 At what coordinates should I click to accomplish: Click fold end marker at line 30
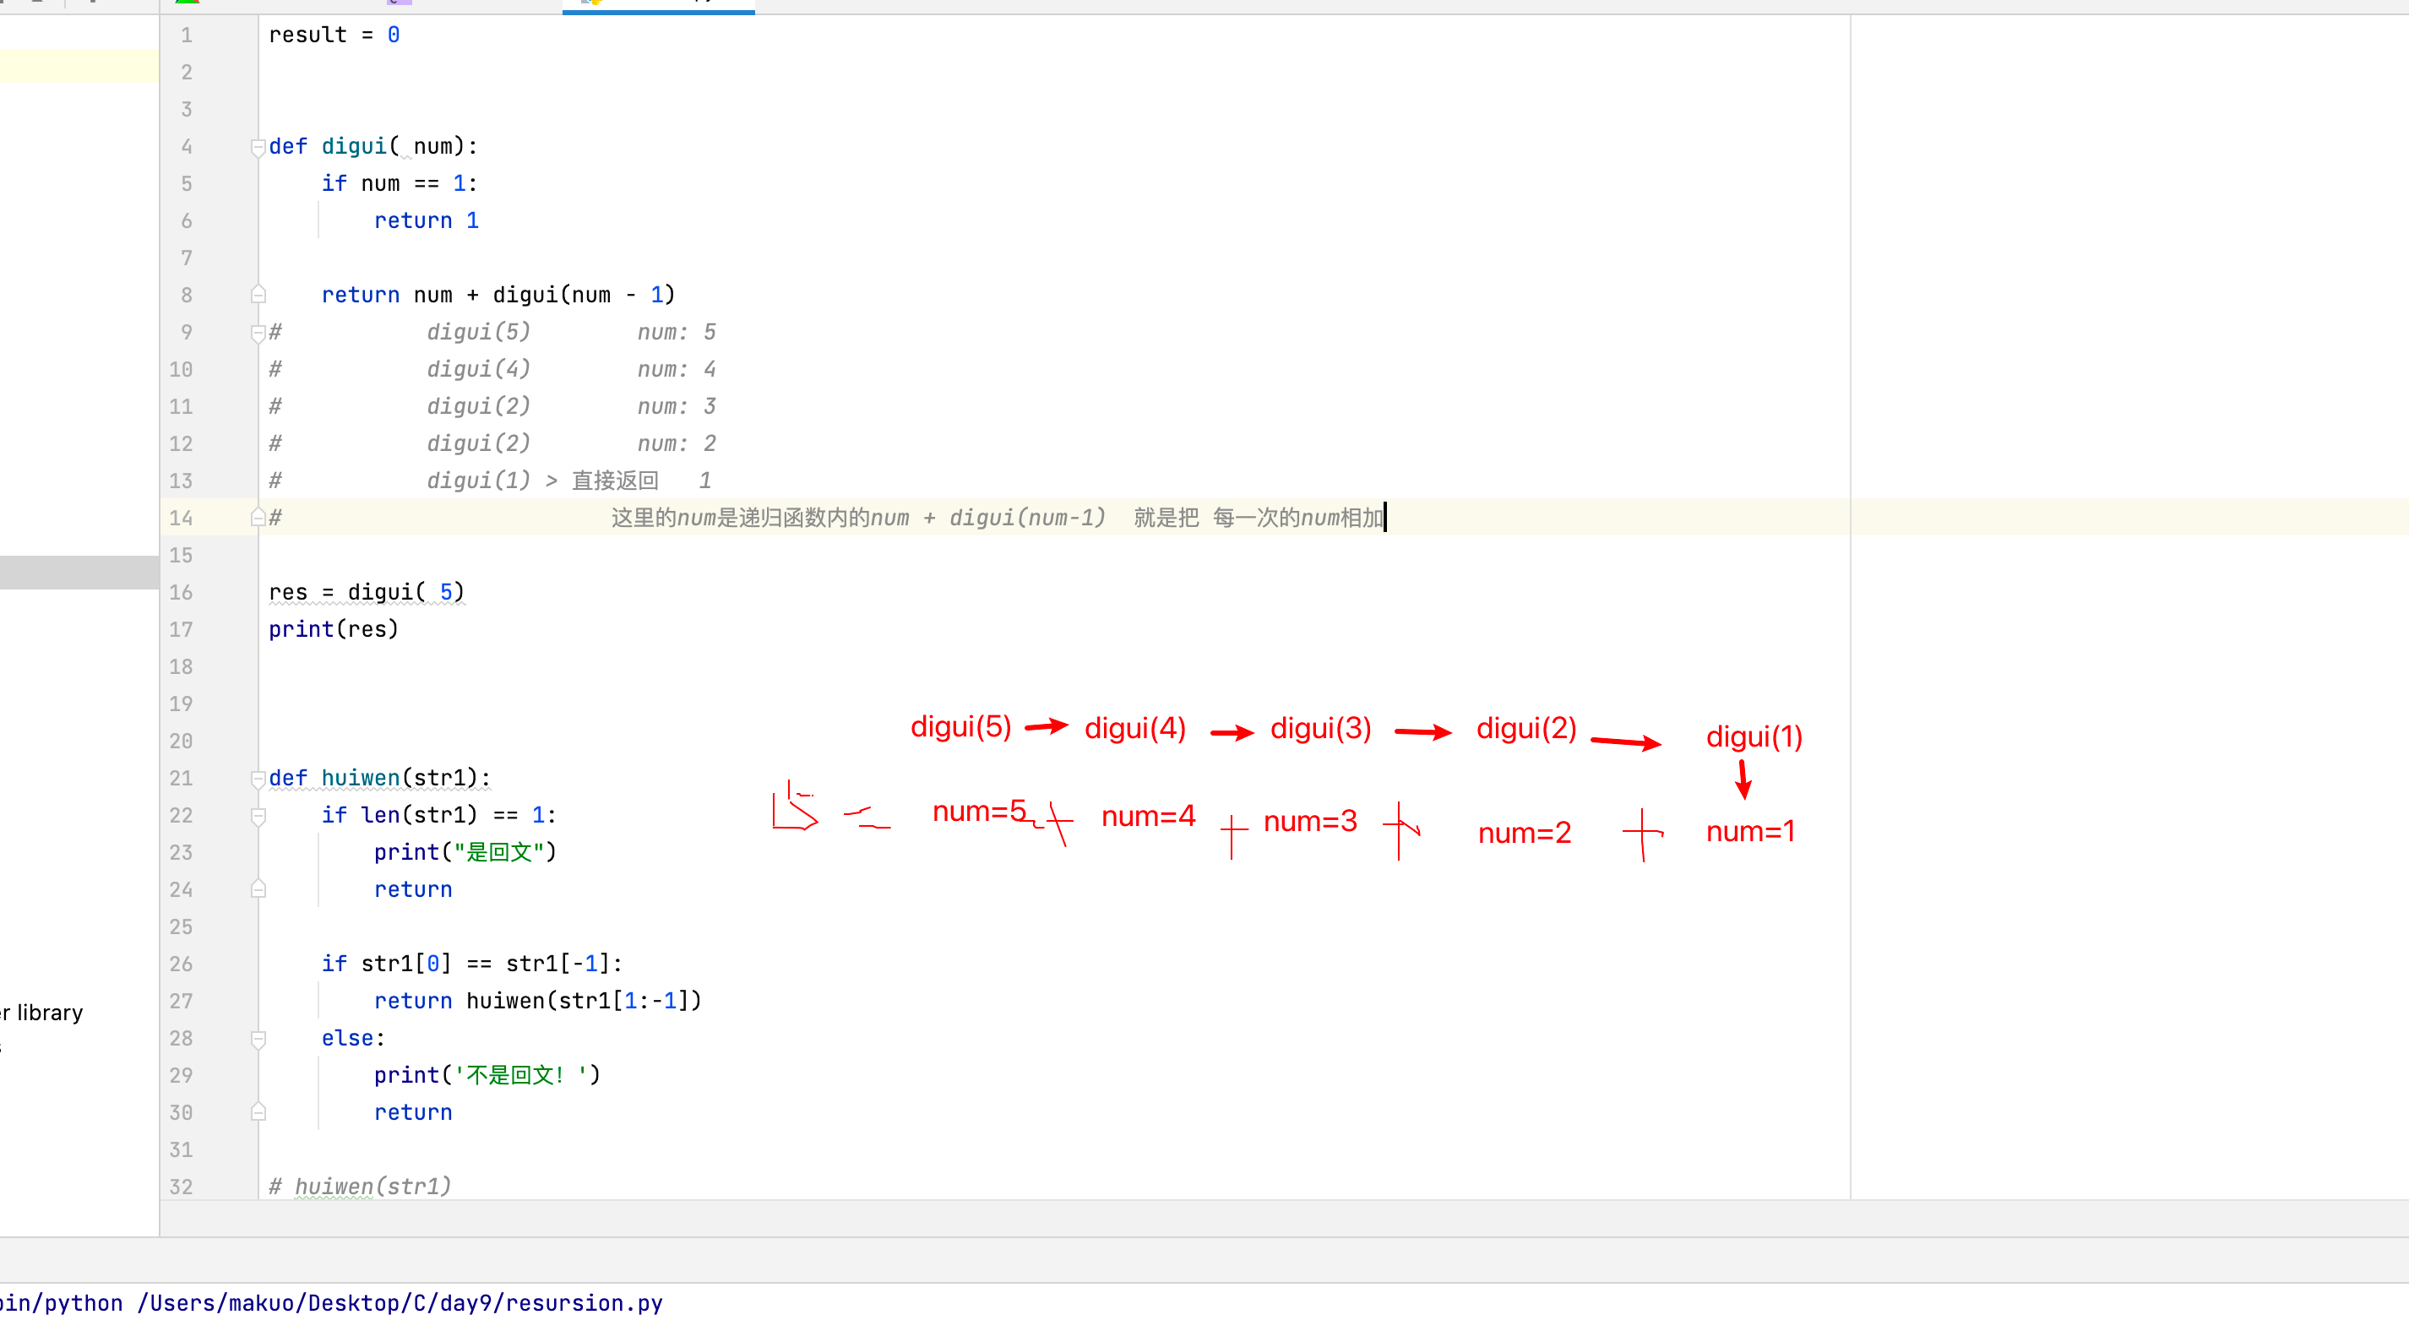tap(258, 1112)
